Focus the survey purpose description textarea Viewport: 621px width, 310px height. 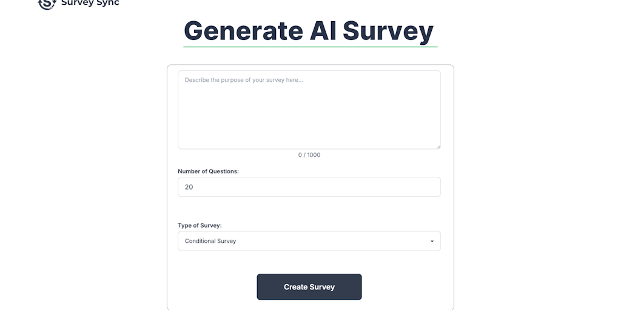coord(309,110)
